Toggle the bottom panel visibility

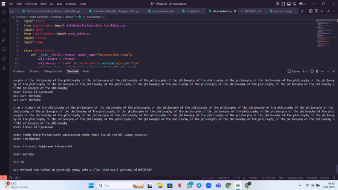(289, 4)
